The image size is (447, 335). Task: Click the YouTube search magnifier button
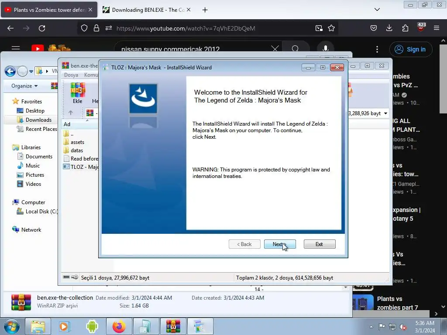[x=296, y=48]
